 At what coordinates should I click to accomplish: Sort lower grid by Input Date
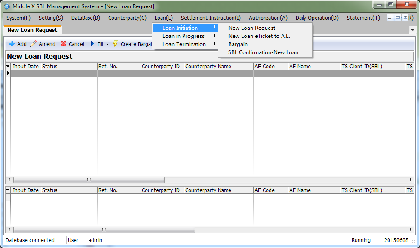point(26,190)
